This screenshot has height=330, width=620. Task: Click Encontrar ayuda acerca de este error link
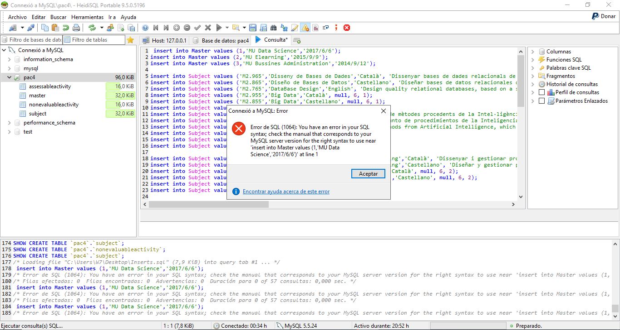click(x=286, y=191)
